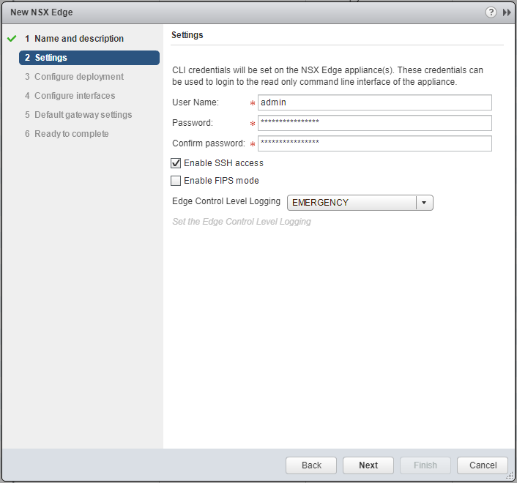517x483 pixels.
Task: Cancel the New NSX Edge wizard
Action: click(483, 465)
